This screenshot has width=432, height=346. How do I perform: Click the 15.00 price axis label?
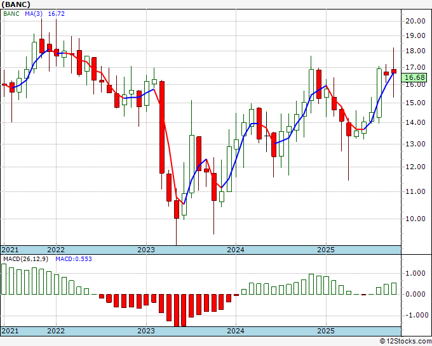point(415,103)
